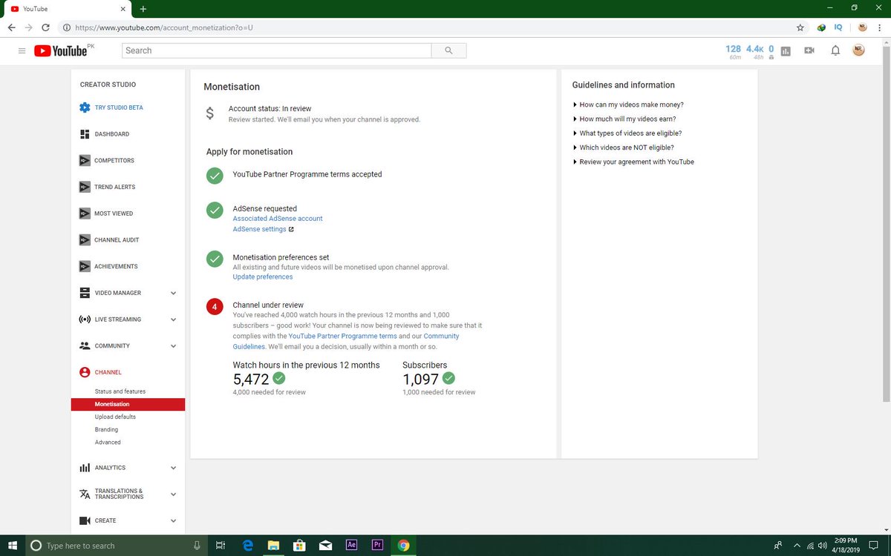891x556 pixels.
Task: Click the create video camera icon
Action: (x=809, y=50)
